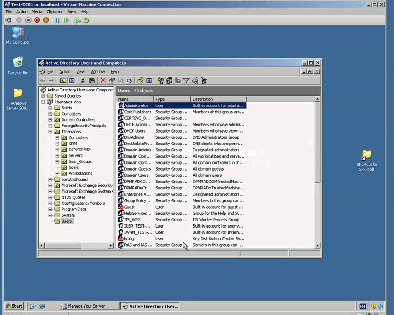Collapse the itbananas.local domain node

[43, 102]
